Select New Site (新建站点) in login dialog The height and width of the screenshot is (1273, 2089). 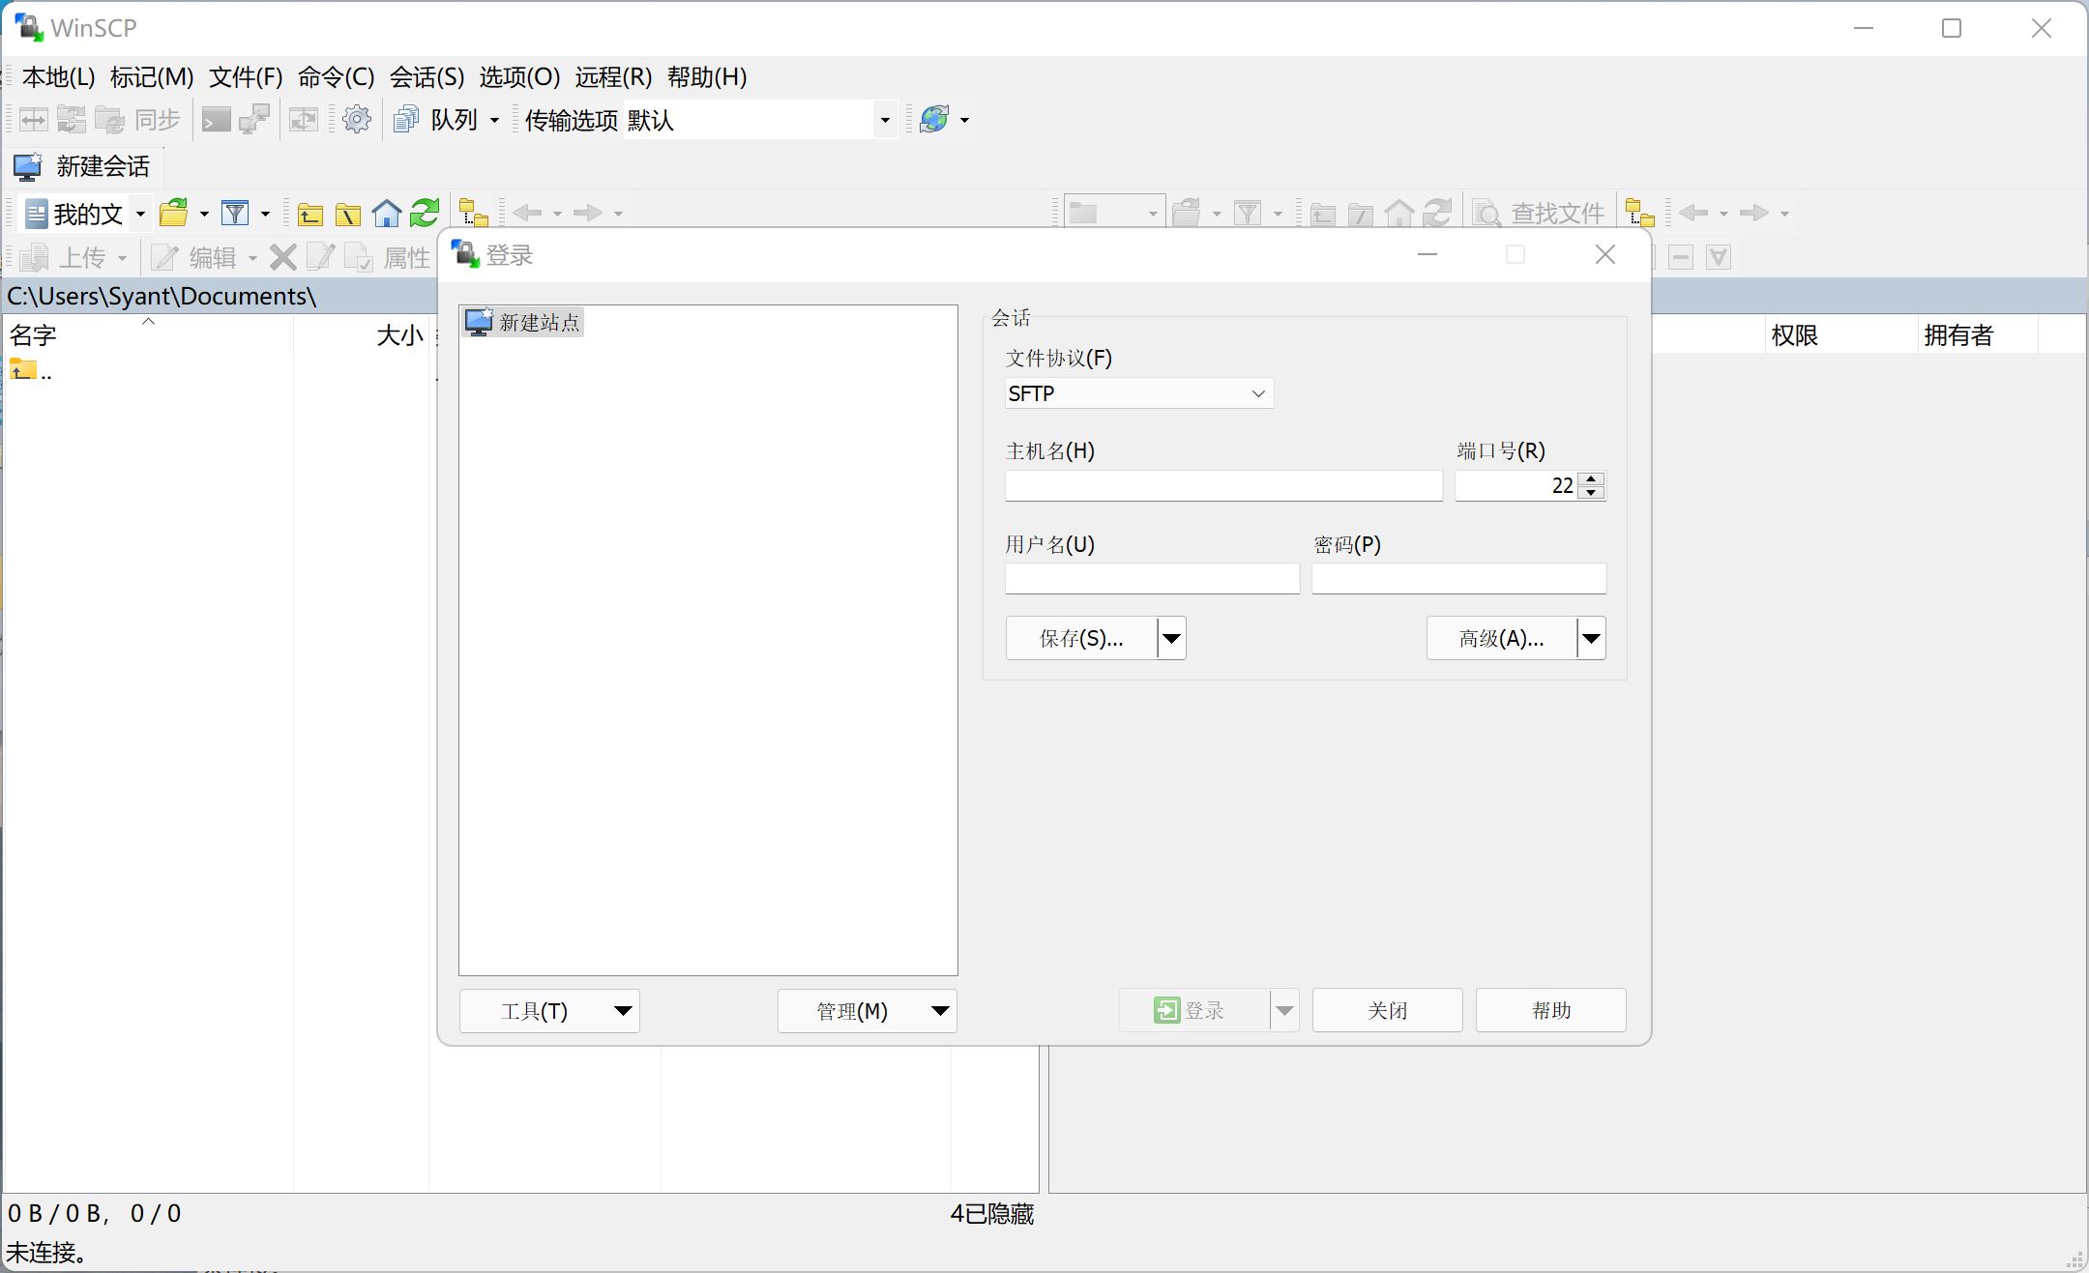click(x=523, y=322)
